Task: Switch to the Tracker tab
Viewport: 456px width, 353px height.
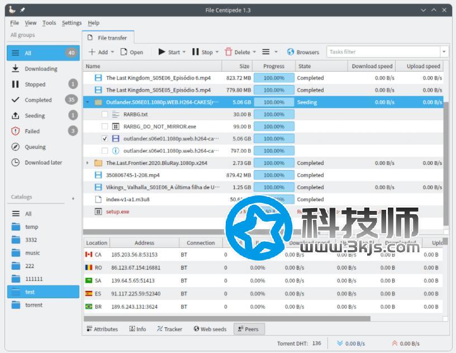Action: tap(169, 329)
